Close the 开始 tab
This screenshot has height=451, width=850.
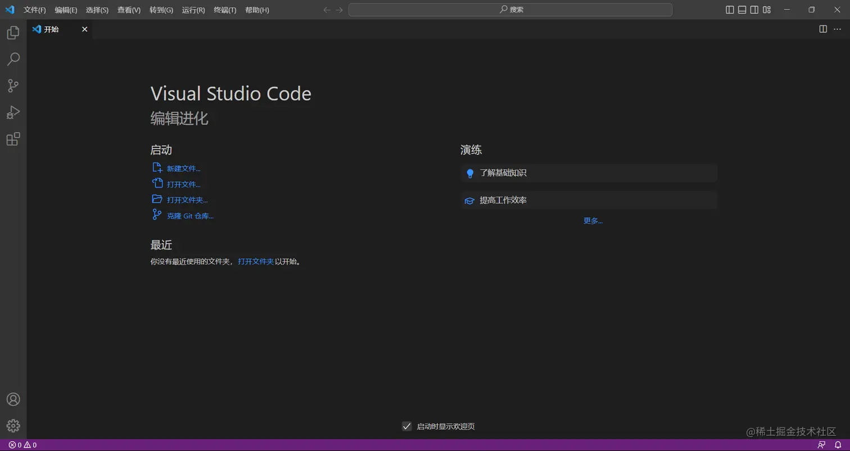[85, 29]
